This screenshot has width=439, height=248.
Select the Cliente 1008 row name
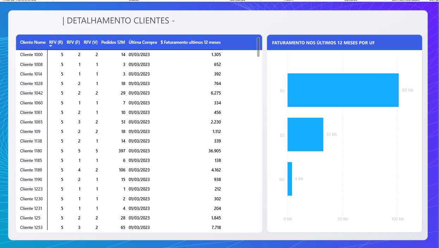tap(31, 65)
